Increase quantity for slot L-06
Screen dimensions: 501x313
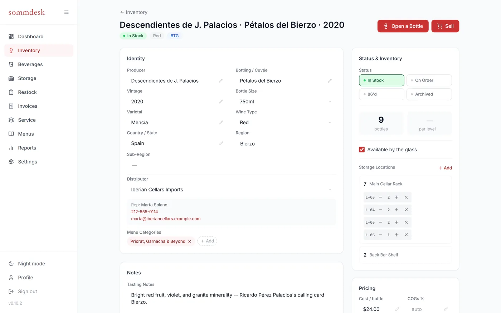coord(397,235)
